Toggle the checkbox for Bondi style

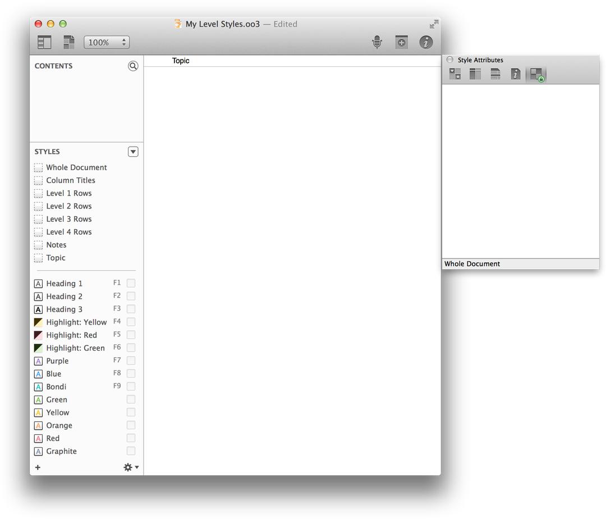pyautogui.click(x=131, y=386)
